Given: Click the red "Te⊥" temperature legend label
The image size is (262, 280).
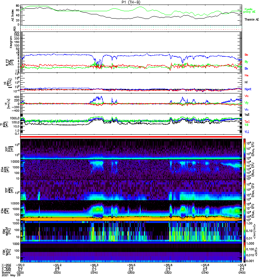Looking at the screenshot, I should point(247,121).
